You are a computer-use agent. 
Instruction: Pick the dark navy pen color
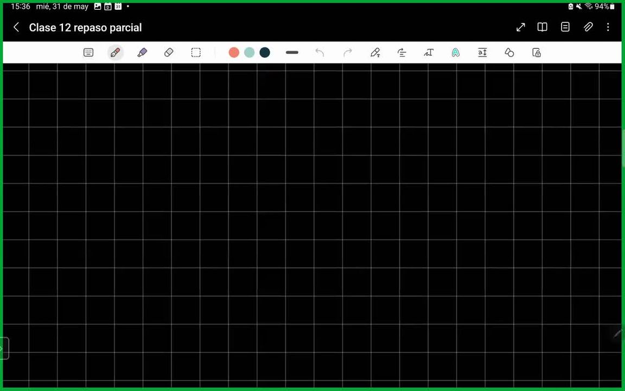tap(265, 53)
